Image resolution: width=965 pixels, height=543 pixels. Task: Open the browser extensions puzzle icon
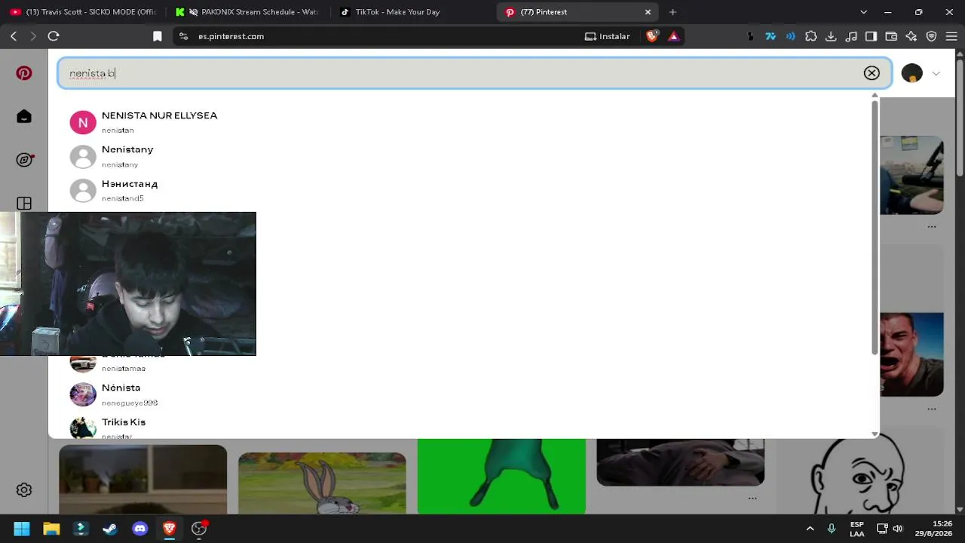[x=811, y=36]
